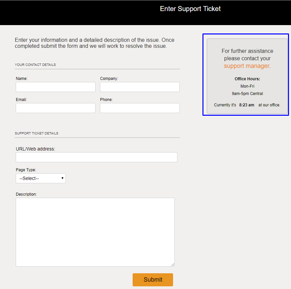The width and height of the screenshot is (291, 289).
Task: Click the Email label
Action: pyautogui.click(x=21, y=100)
